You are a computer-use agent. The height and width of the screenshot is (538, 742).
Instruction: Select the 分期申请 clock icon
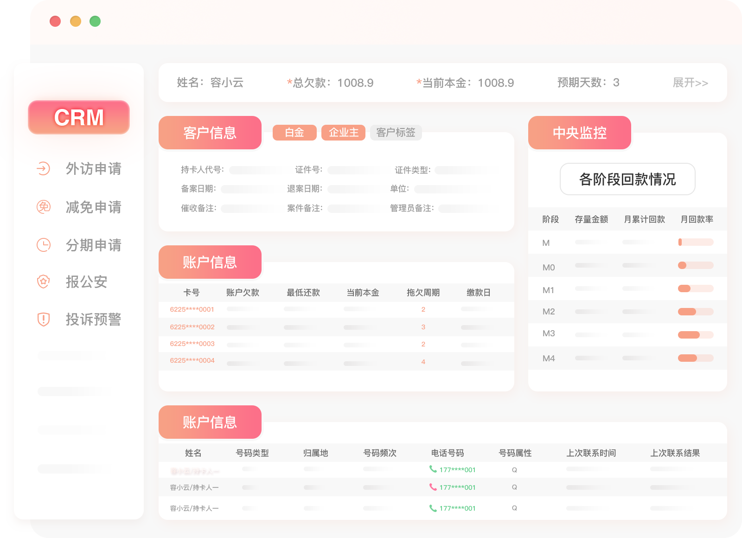pyautogui.click(x=43, y=245)
